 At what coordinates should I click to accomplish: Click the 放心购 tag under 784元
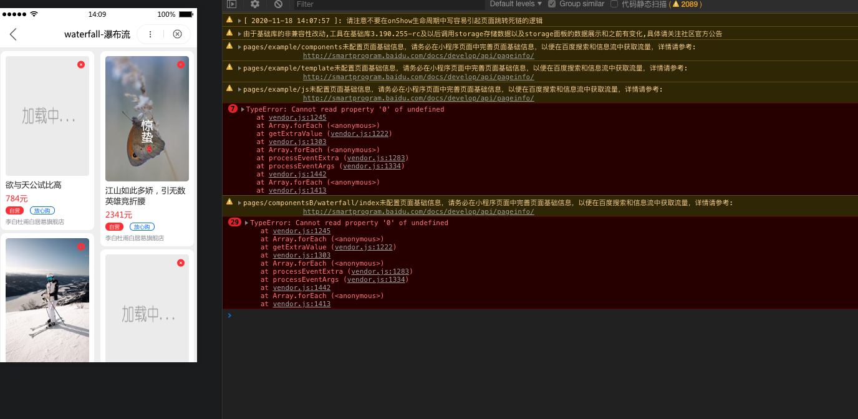[42, 211]
